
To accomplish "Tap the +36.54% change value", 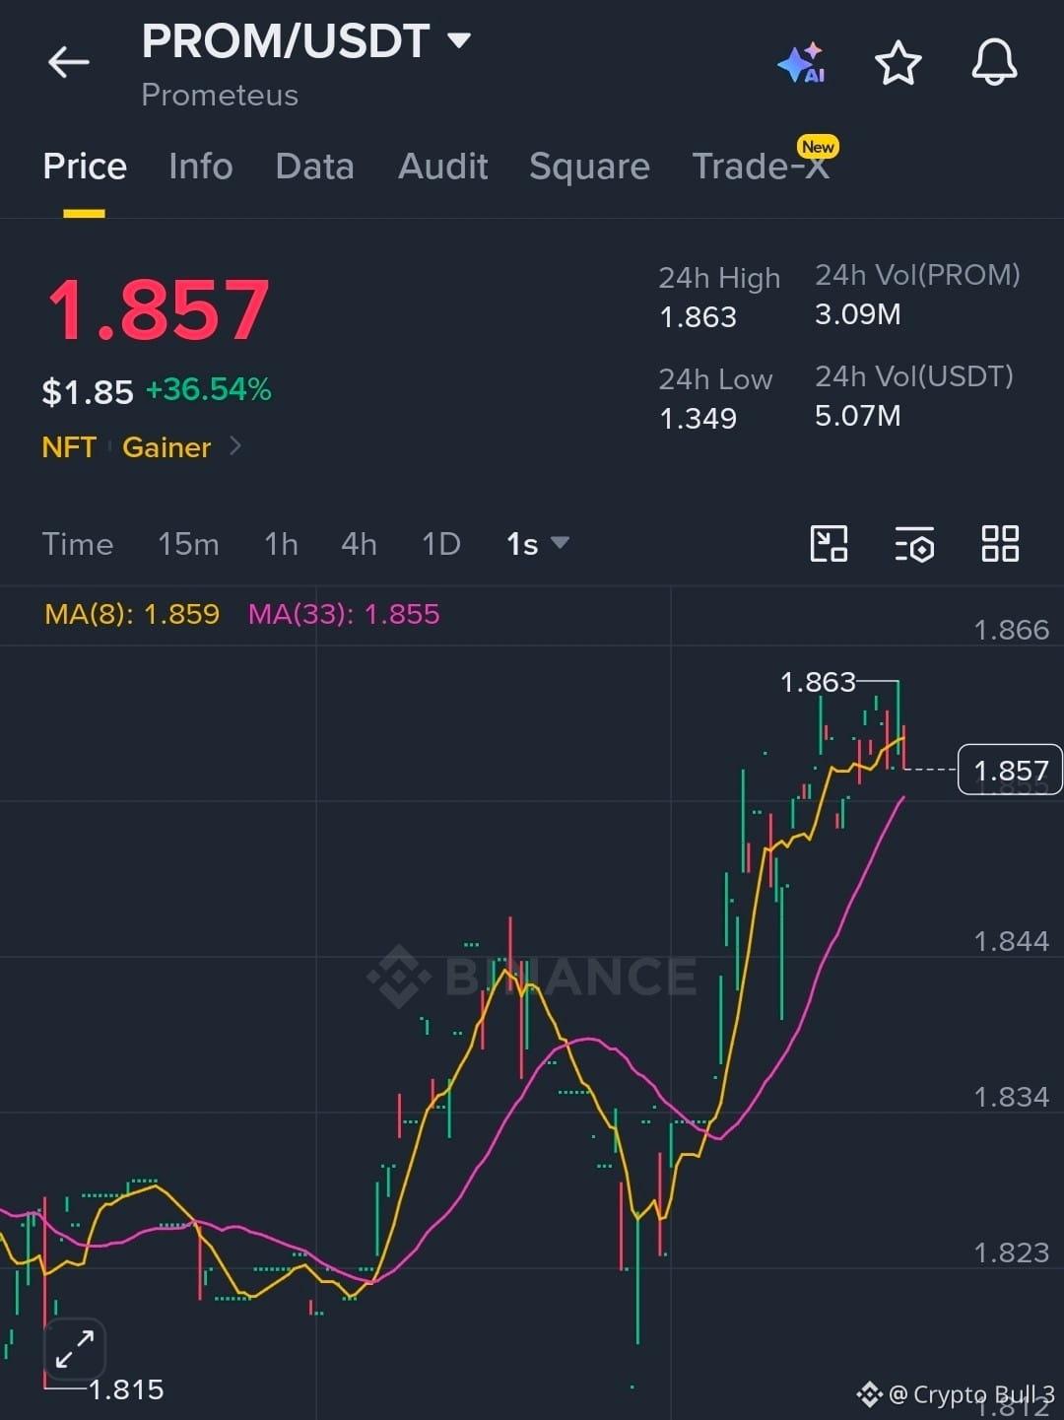I will pos(209,389).
